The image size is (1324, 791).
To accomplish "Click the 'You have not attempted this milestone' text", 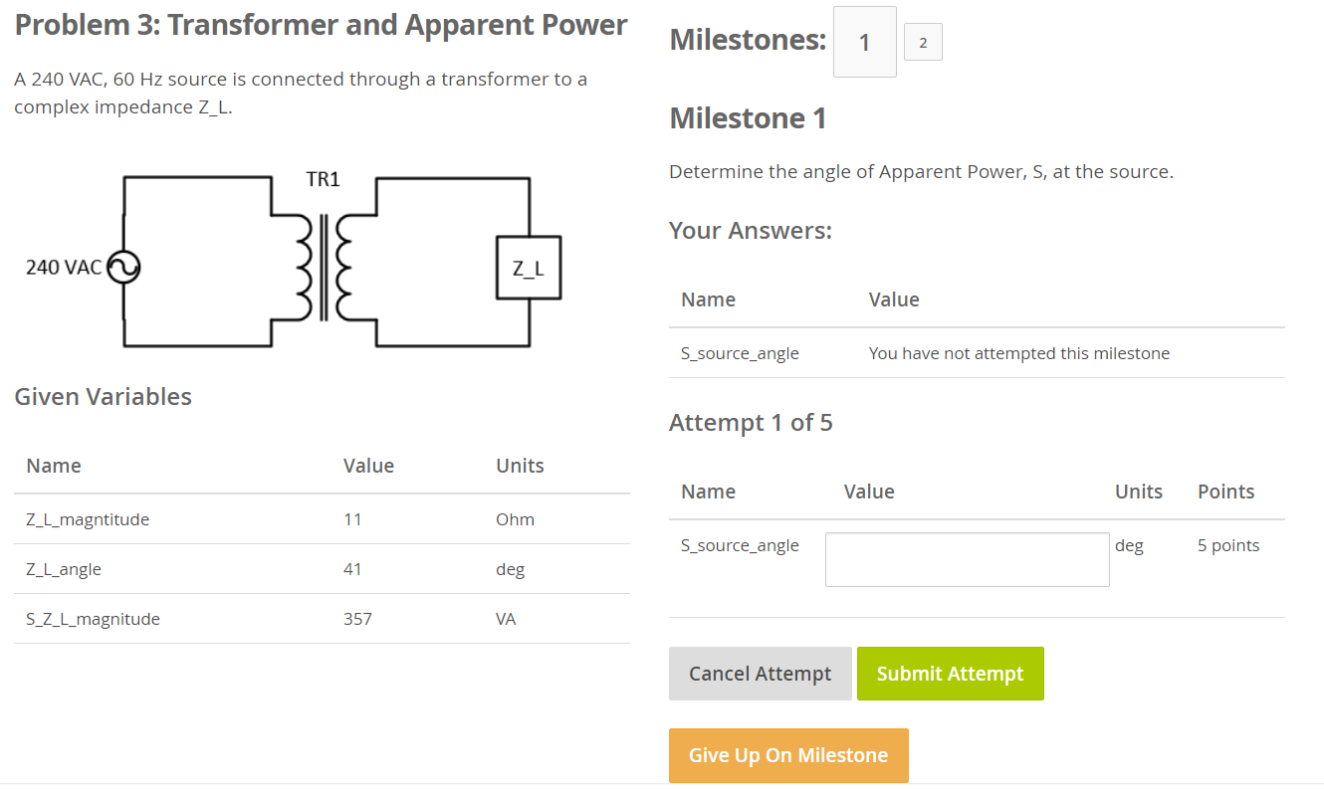I will [1018, 353].
